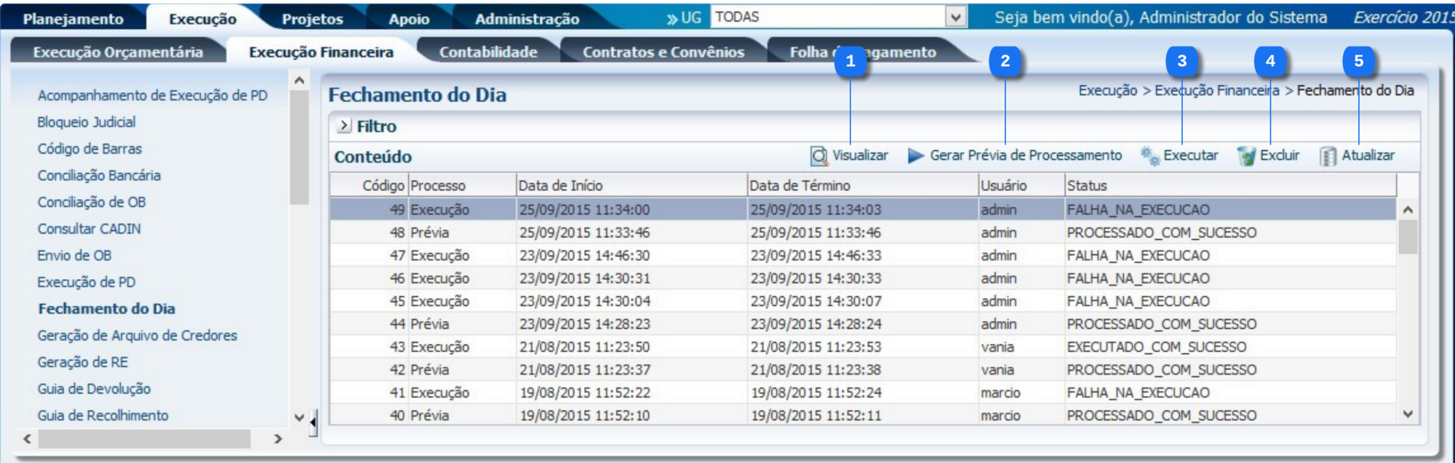
Task: Open the UG dropdown list
Action: point(955,17)
